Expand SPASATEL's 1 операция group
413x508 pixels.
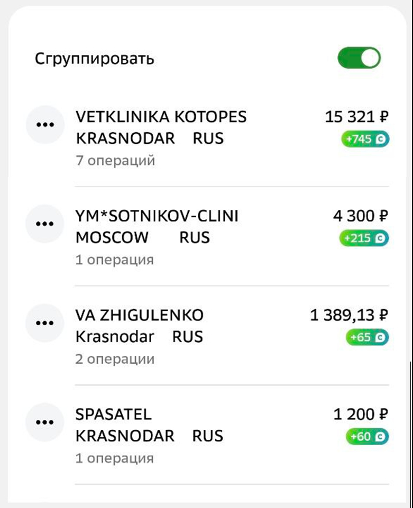114,458
